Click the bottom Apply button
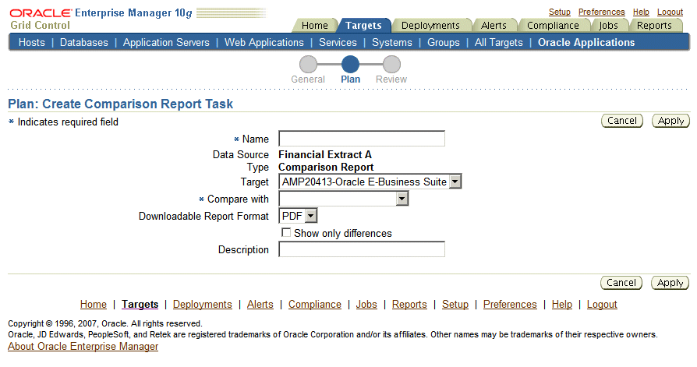This screenshot has height=367, width=697. 670,283
